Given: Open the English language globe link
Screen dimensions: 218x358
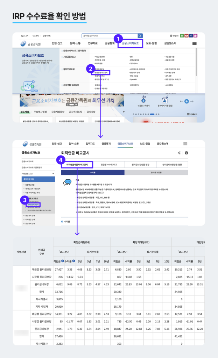Looking at the screenshot, I should [x=174, y=36].
